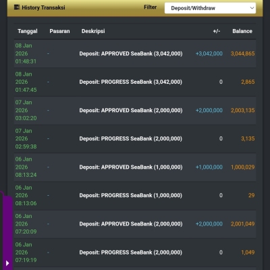270x270 pixels.
Task: Select date 06 Jan 2026 07:19:19
Action: pyautogui.click(x=26, y=252)
